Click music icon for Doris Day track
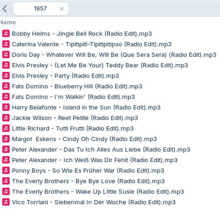 6,54
